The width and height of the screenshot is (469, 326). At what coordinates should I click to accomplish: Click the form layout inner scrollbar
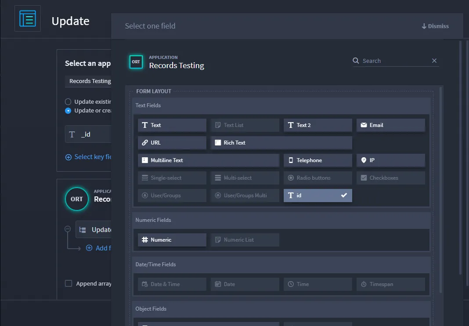click(440, 190)
